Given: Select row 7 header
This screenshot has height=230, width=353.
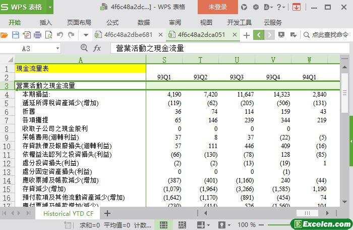Looking at the screenshot, I should click(x=7, y=120).
